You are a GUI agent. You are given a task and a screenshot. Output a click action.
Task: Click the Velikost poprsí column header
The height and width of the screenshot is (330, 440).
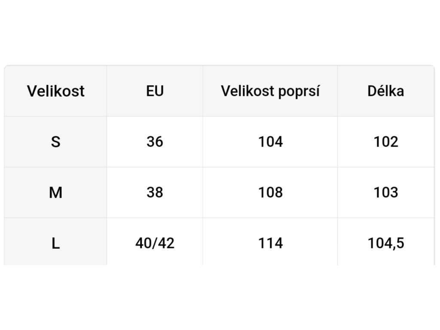point(270,91)
